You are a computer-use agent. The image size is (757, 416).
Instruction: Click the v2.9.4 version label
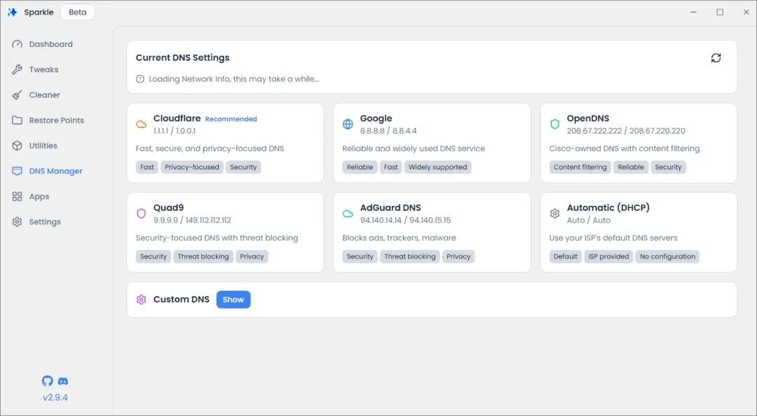click(x=55, y=398)
